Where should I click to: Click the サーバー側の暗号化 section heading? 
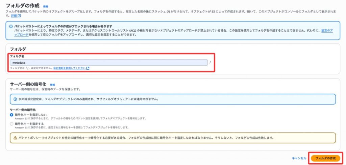28,84
